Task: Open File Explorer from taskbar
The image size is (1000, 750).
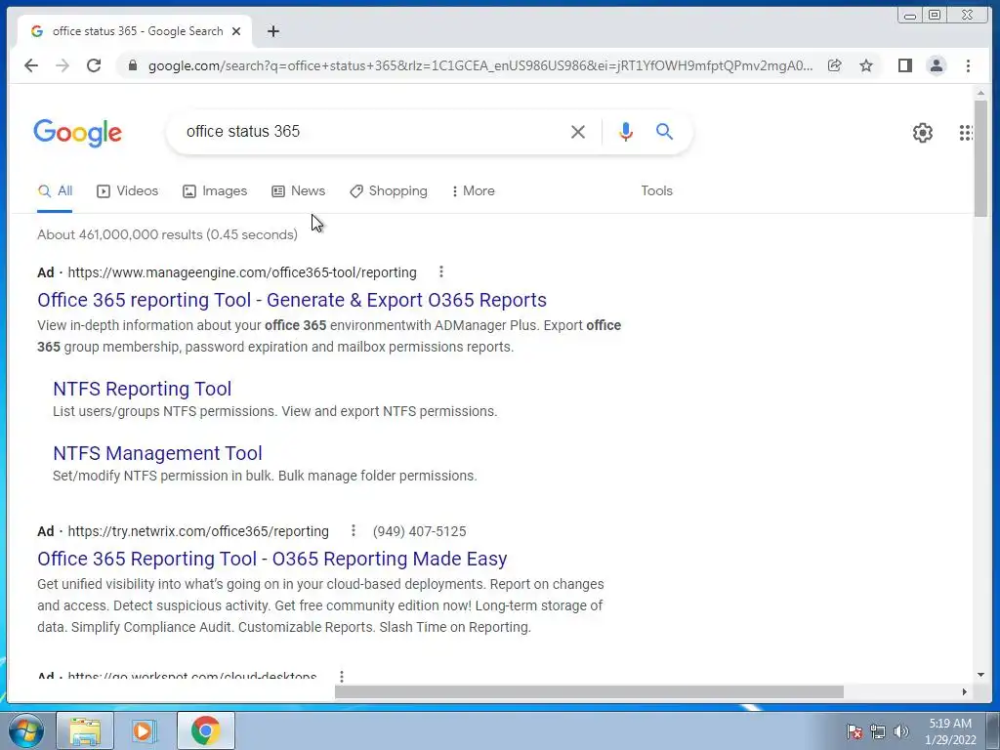Action: (x=85, y=730)
